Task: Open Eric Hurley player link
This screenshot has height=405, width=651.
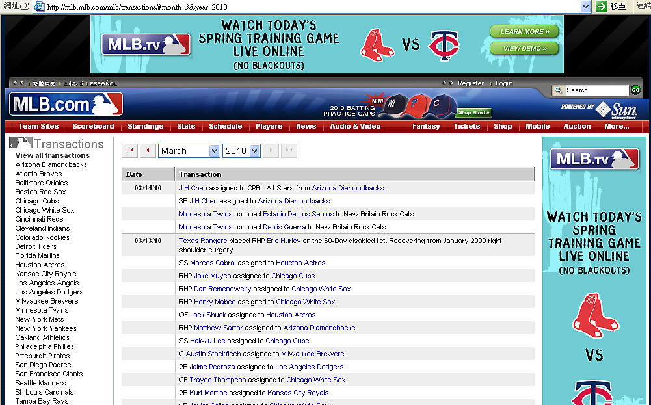Action: (x=284, y=241)
